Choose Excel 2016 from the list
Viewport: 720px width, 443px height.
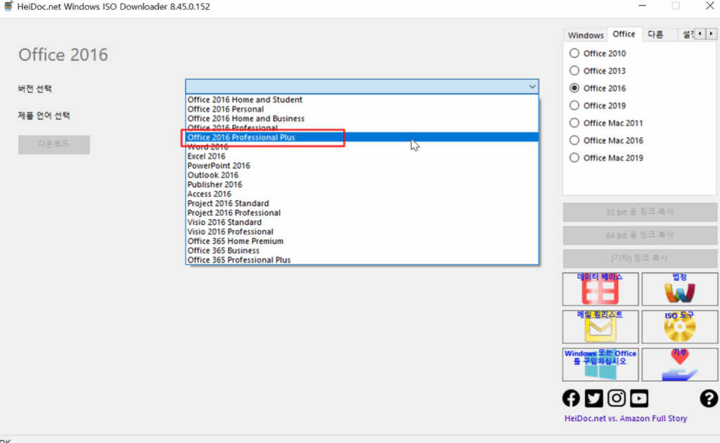coord(362,156)
